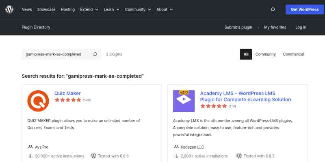325x162 pixels.
Task: Click the "3 plugins" result count
Action: [x=114, y=54]
